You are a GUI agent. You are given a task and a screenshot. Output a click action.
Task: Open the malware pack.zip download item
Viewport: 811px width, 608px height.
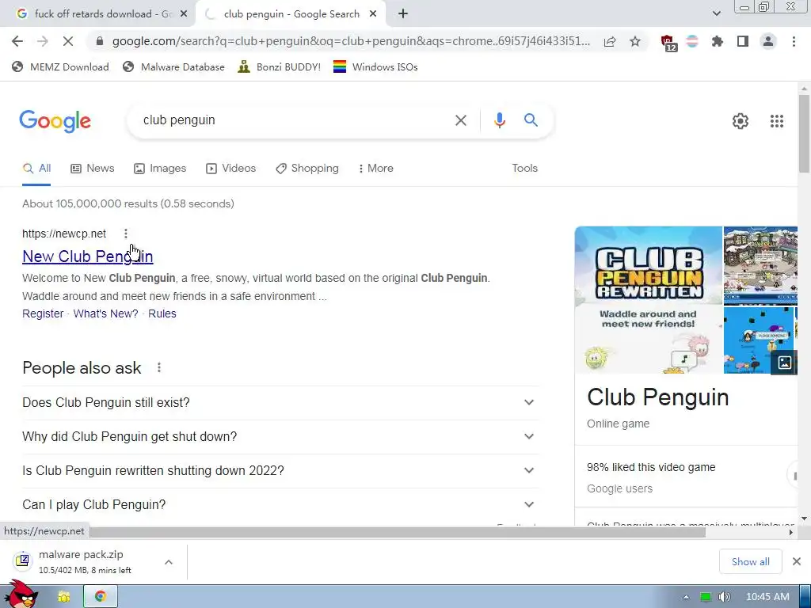(x=86, y=562)
